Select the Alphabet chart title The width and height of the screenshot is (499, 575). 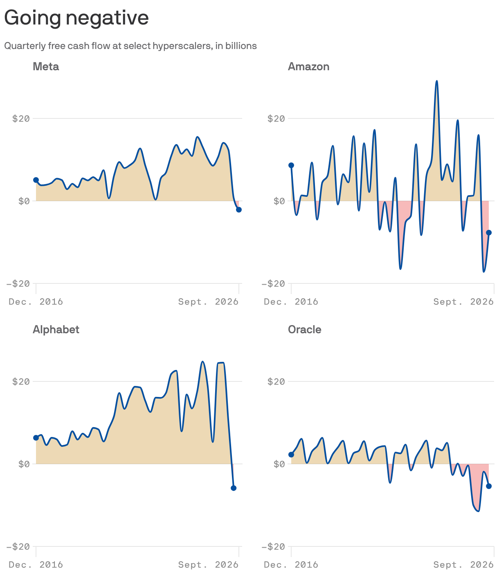(56, 330)
